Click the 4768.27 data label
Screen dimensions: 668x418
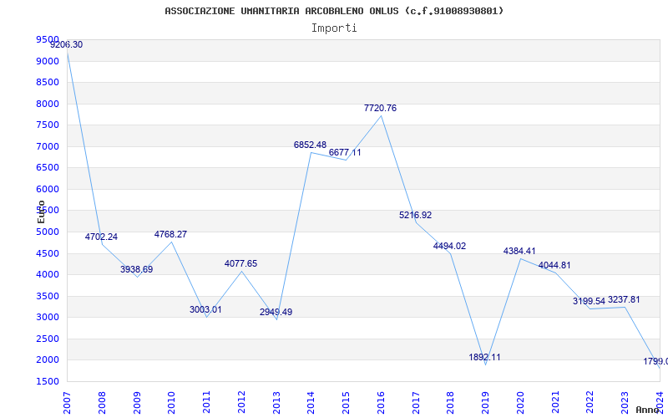point(170,235)
